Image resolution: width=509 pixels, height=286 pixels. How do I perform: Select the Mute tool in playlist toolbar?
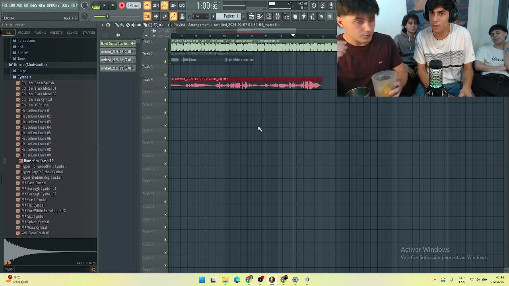tap(133, 25)
